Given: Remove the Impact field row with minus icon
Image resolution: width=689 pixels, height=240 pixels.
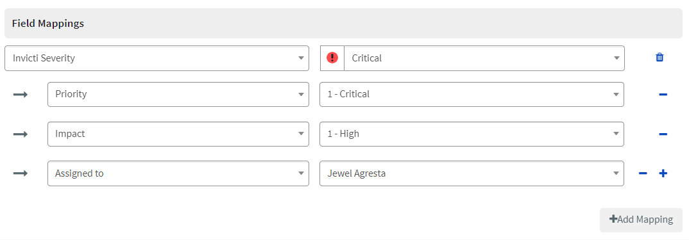Looking at the screenshot, I should [x=663, y=134].
